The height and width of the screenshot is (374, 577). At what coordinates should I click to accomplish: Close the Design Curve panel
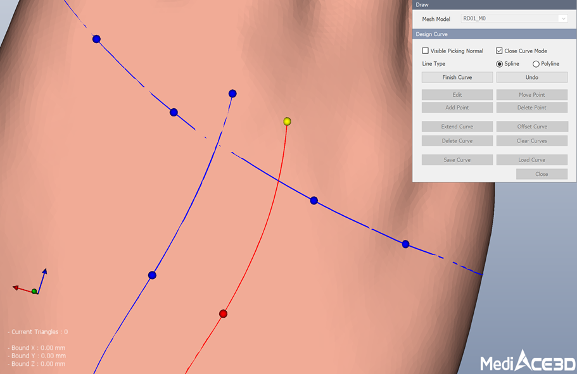pos(542,174)
